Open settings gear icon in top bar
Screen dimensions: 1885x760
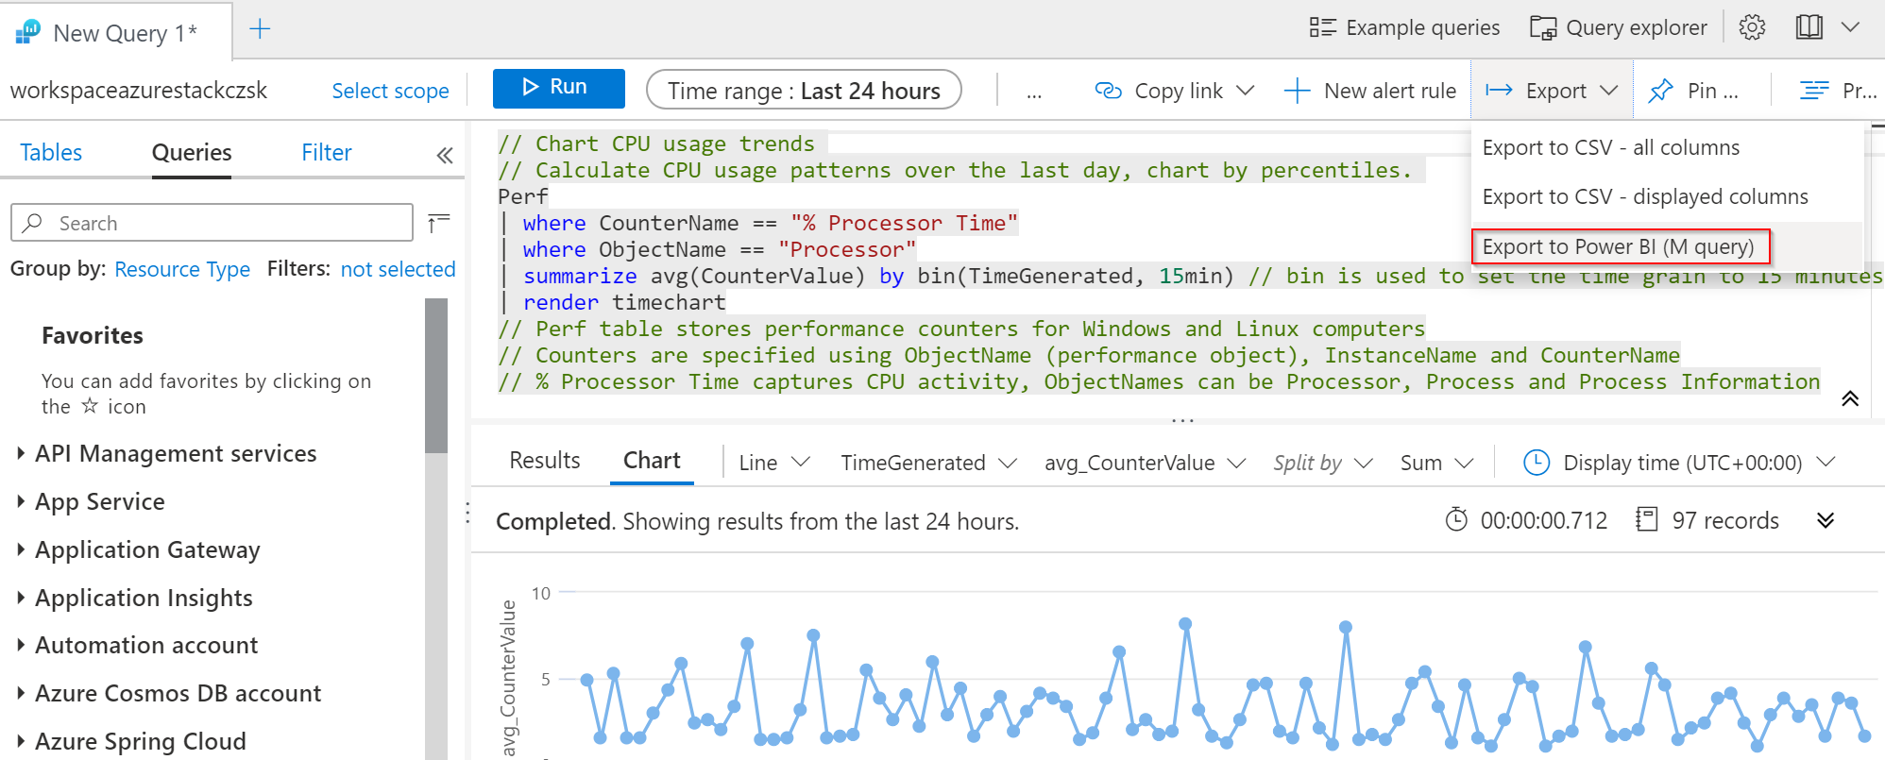(x=1752, y=28)
